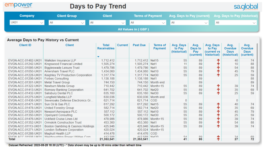The width and height of the screenshot is (265, 147).
Task: Click Month end terms for Metal Travel Group
Action: [158, 82]
